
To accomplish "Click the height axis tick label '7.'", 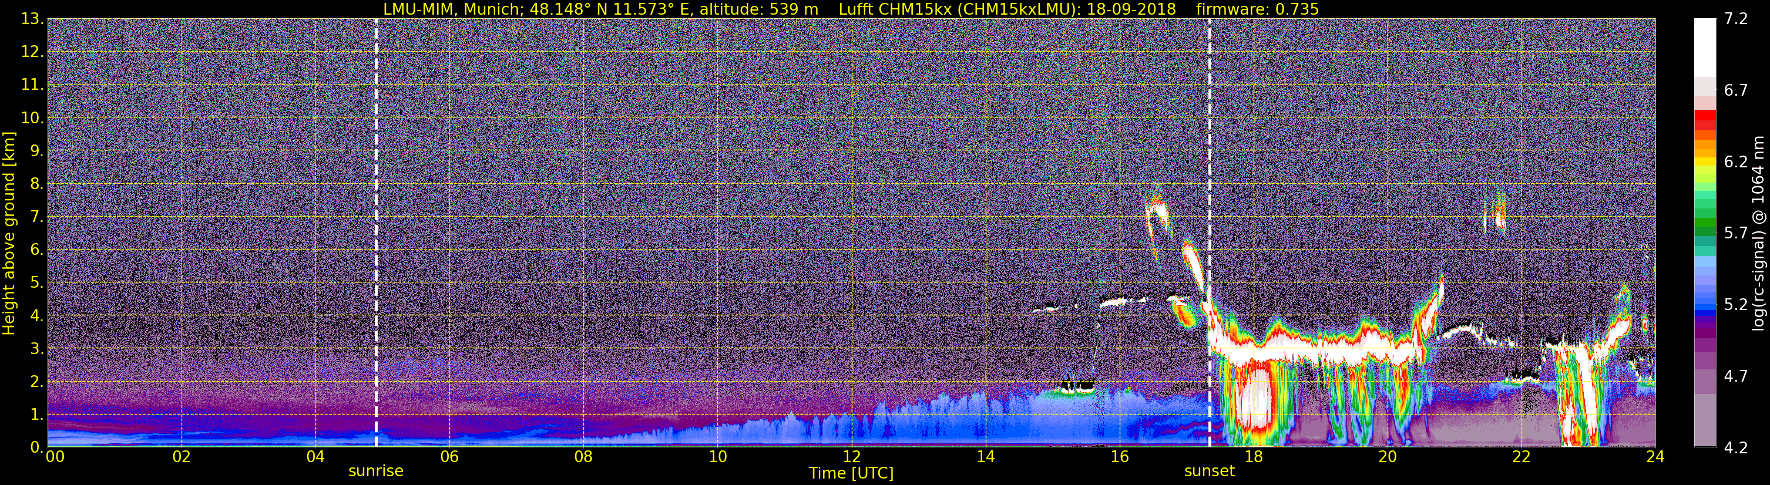I will click(37, 217).
